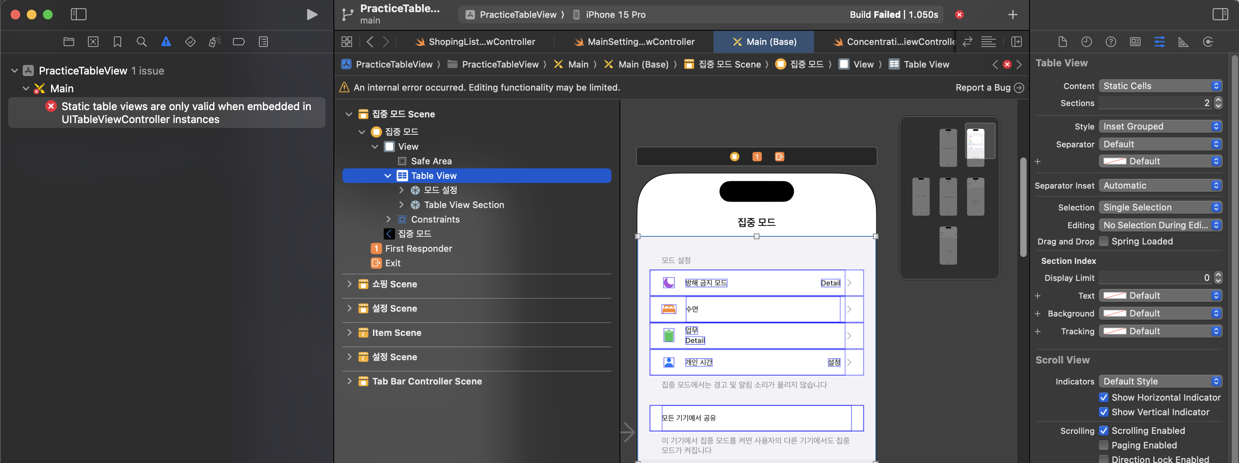Screen dimensions: 1239x463
Task: Toggle the left navigator sidebar icon
Action: (78, 15)
